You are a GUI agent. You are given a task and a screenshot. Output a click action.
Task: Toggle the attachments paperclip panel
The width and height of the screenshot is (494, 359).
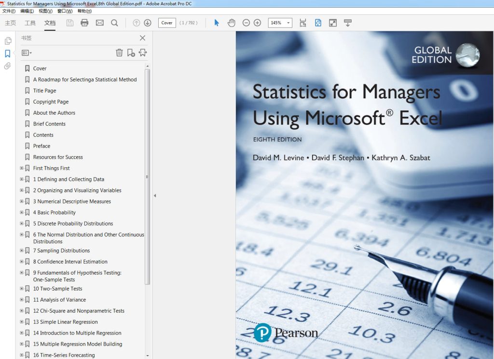7,66
